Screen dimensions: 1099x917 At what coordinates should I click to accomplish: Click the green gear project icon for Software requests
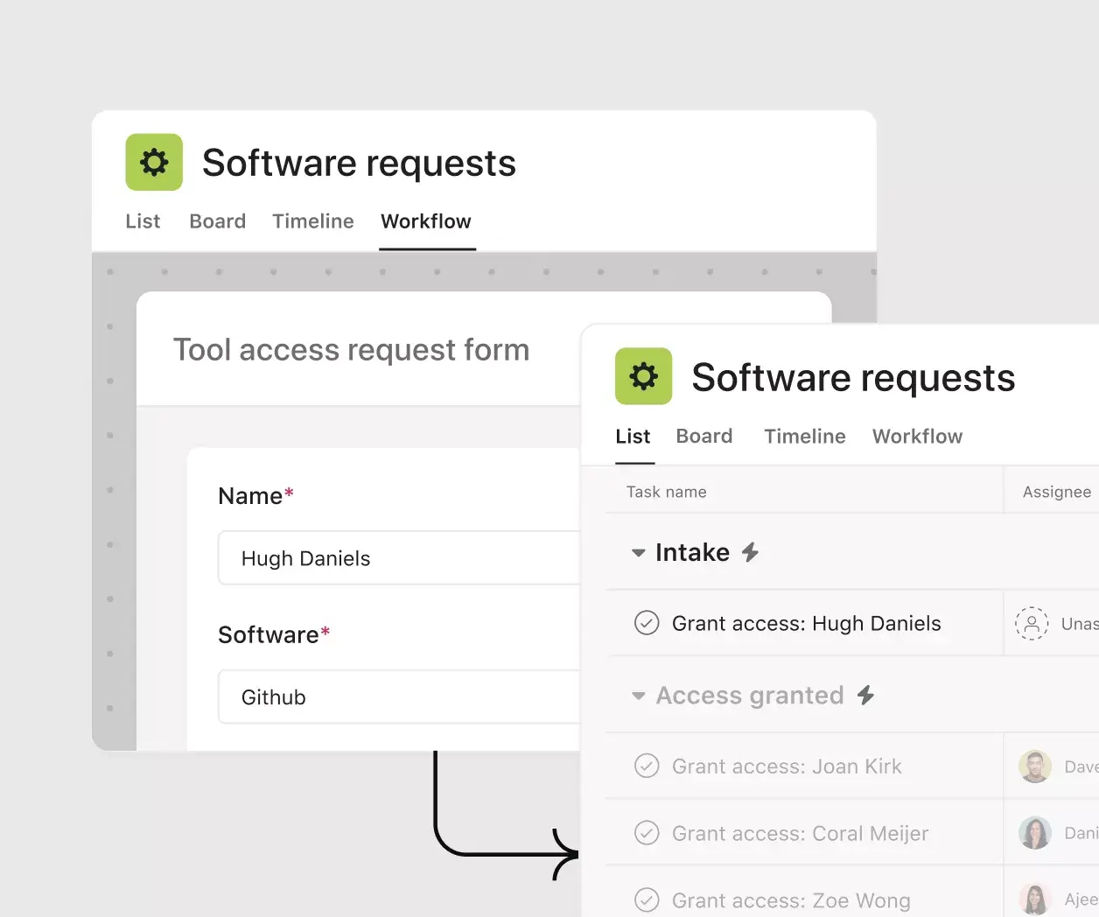pos(643,376)
